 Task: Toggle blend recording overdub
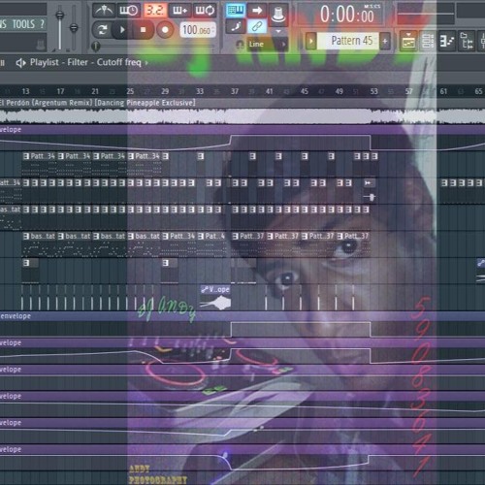(x=179, y=11)
